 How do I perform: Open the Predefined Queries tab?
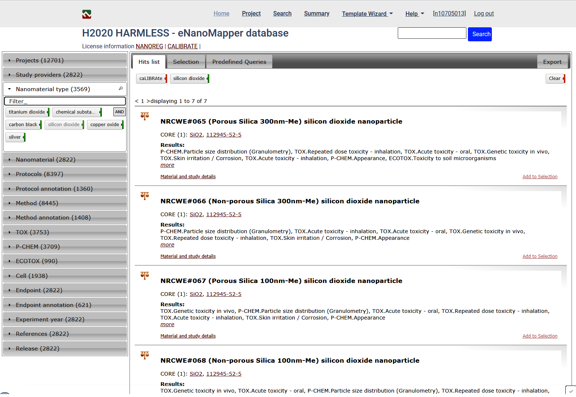click(239, 62)
